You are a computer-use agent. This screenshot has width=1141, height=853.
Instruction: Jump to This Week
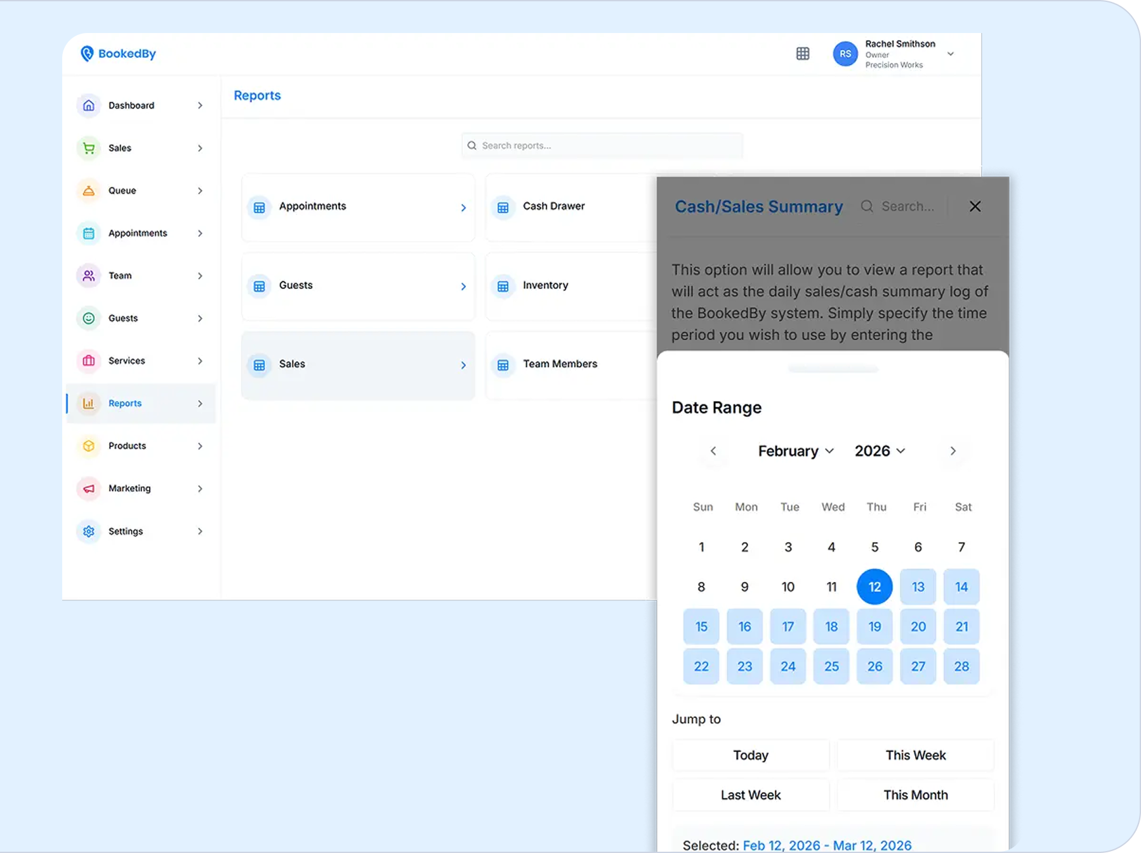coord(916,755)
